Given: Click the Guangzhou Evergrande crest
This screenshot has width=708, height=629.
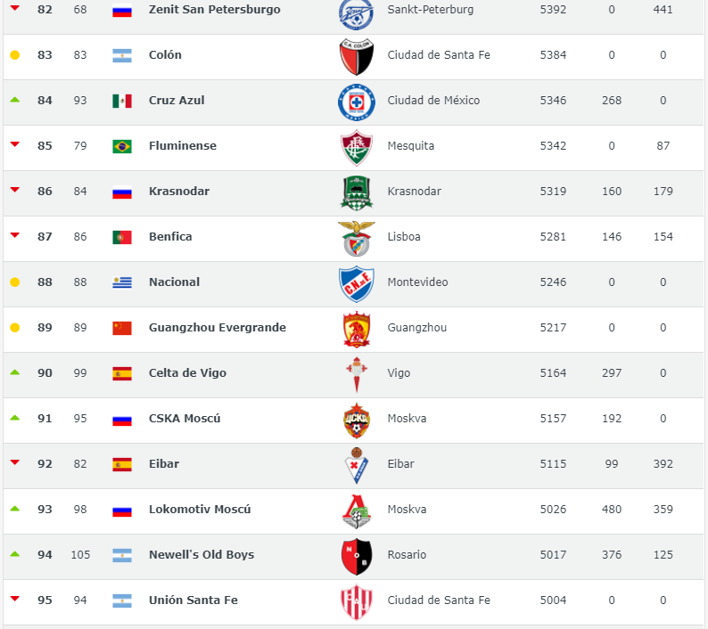Looking at the screenshot, I should pos(357,330).
